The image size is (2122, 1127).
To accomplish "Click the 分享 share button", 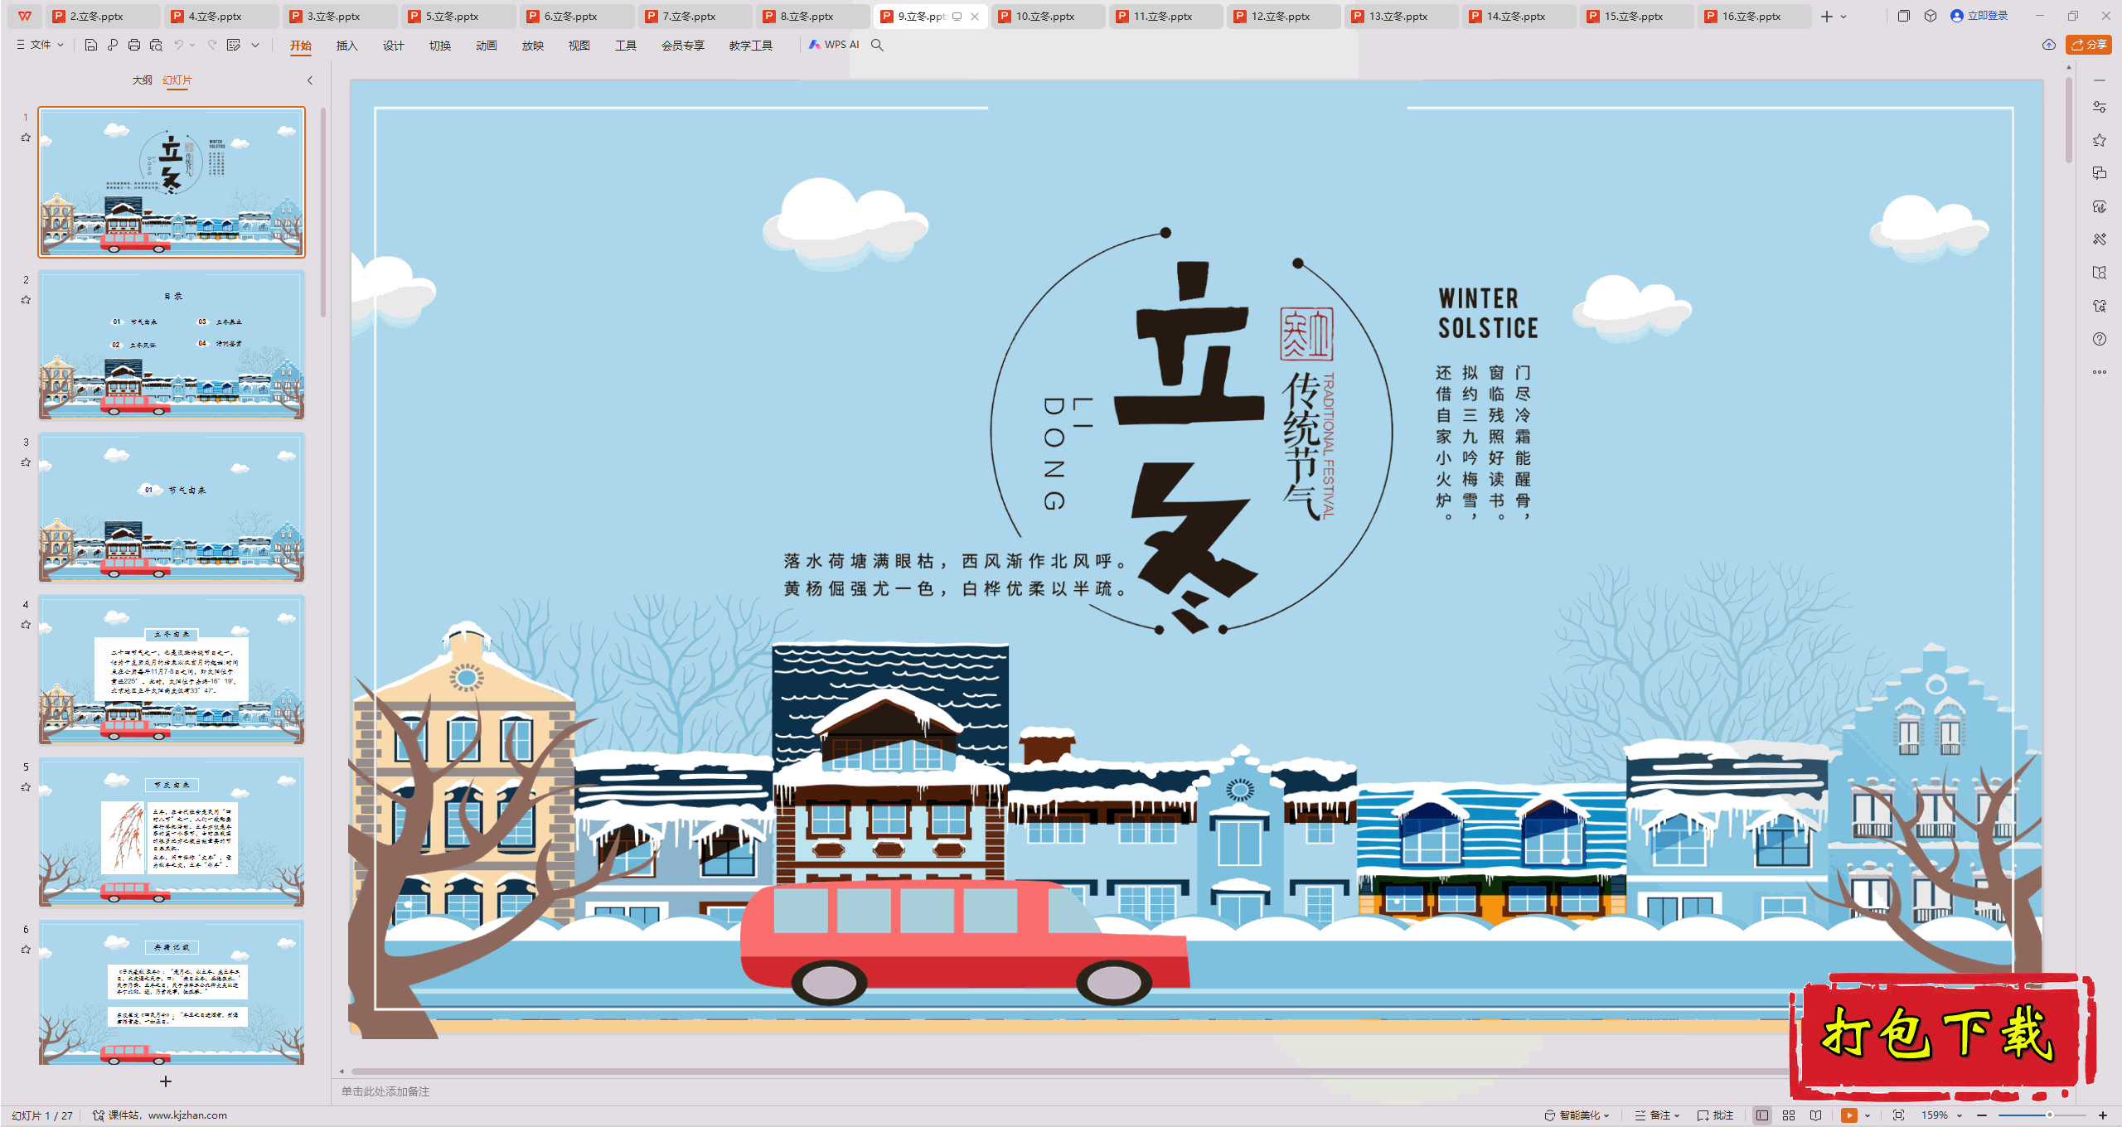I will [2089, 45].
